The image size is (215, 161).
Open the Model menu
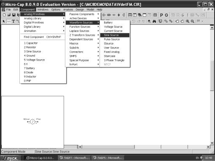click(90, 10)
